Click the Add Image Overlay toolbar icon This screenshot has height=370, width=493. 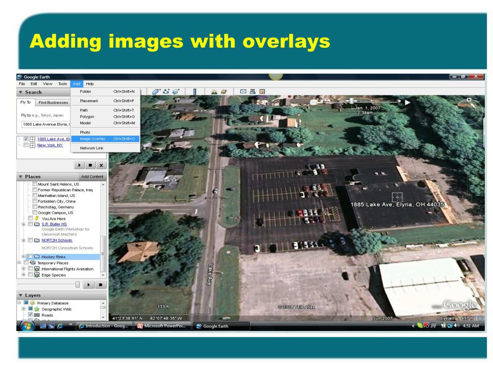[176, 92]
